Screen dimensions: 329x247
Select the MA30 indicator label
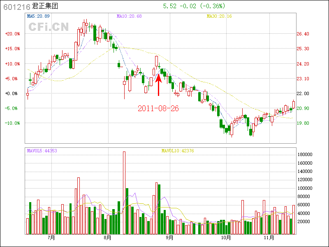tap(219, 16)
